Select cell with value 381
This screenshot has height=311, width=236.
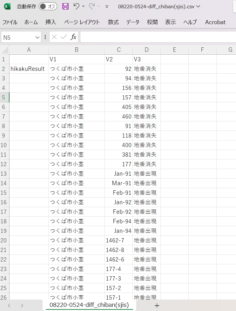[x=118, y=154]
